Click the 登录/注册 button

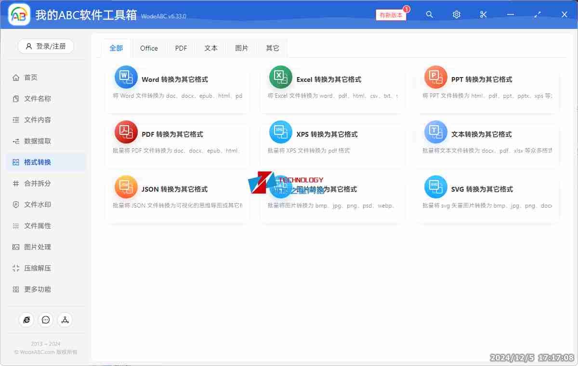pyautogui.click(x=46, y=46)
